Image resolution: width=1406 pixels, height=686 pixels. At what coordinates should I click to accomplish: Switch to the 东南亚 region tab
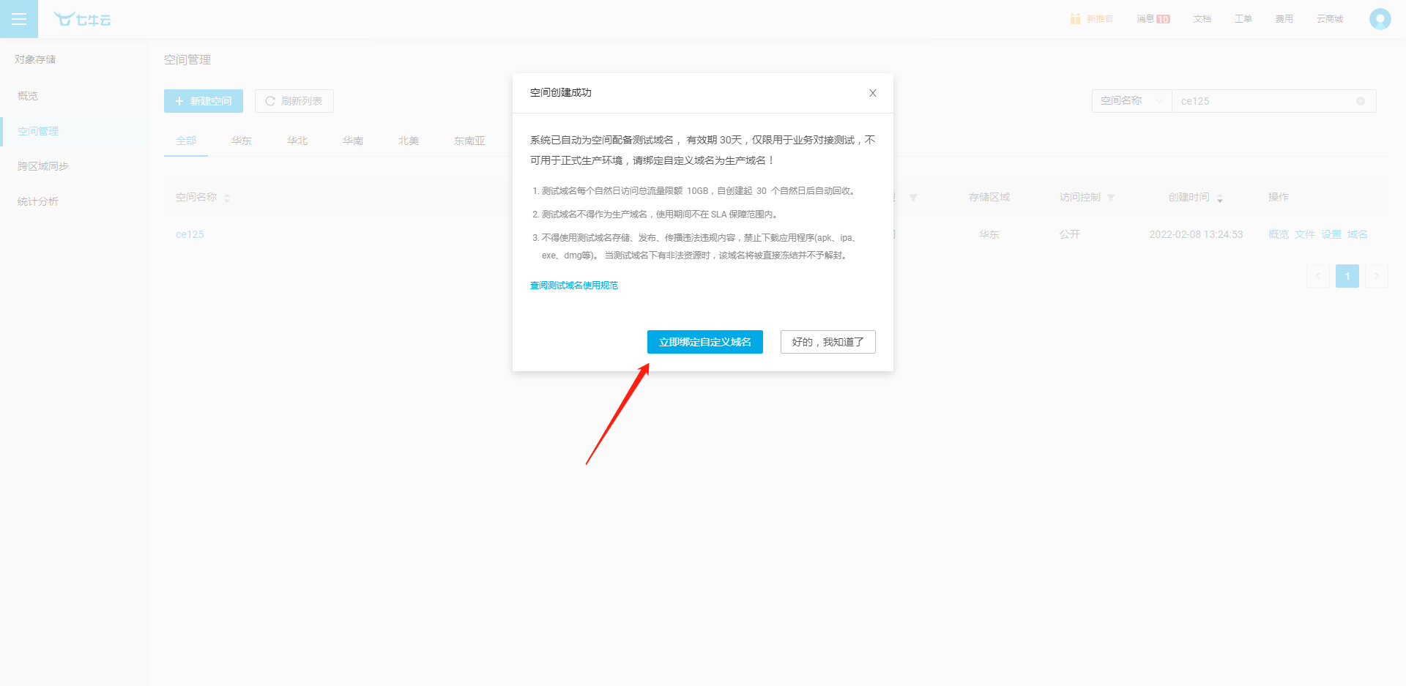pyautogui.click(x=469, y=141)
